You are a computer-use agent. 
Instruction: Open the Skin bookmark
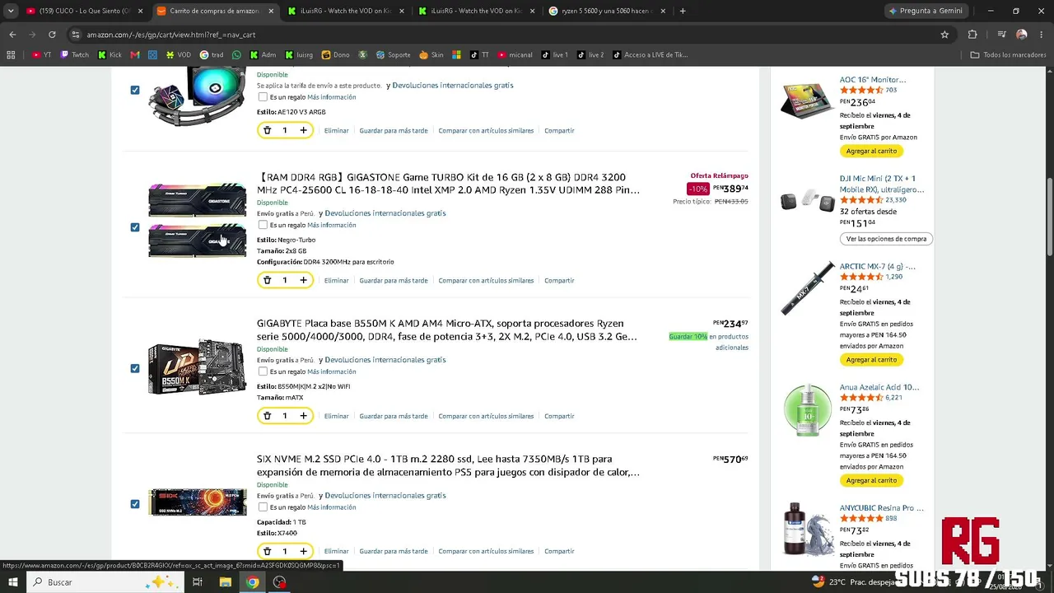431,55
